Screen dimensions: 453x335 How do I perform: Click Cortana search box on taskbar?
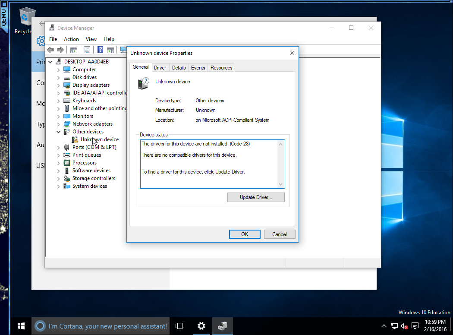click(100, 326)
